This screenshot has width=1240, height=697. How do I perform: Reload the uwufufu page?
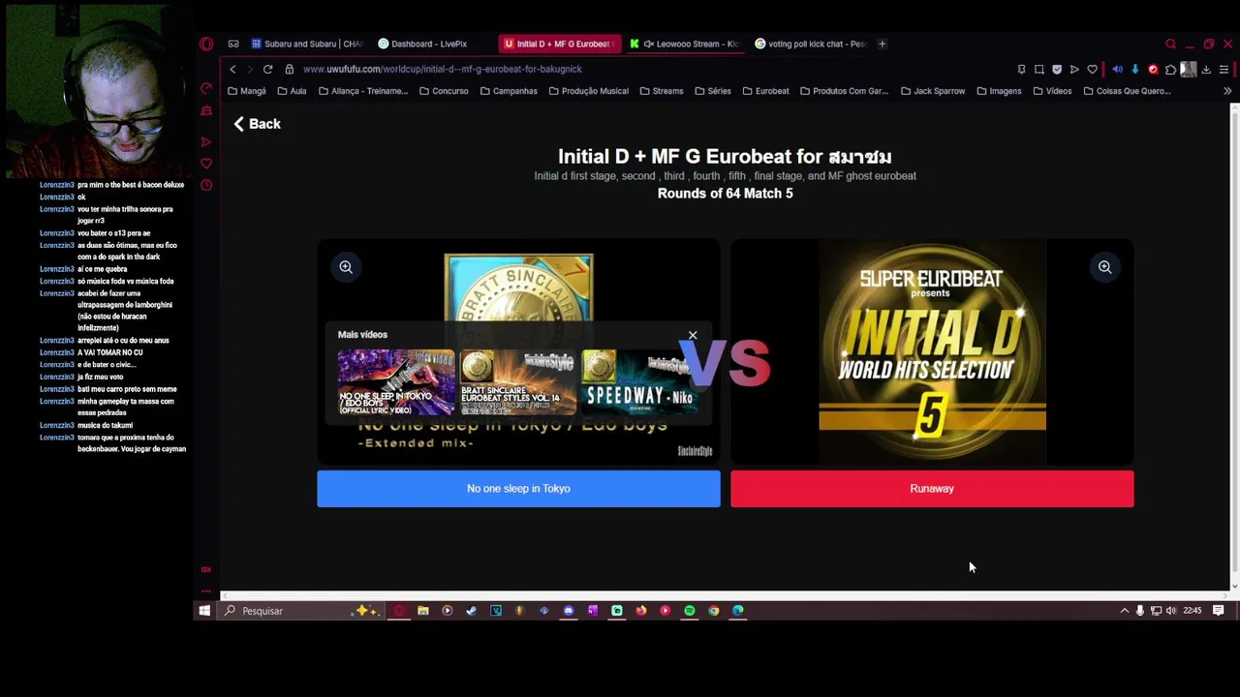click(x=267, y=69)
